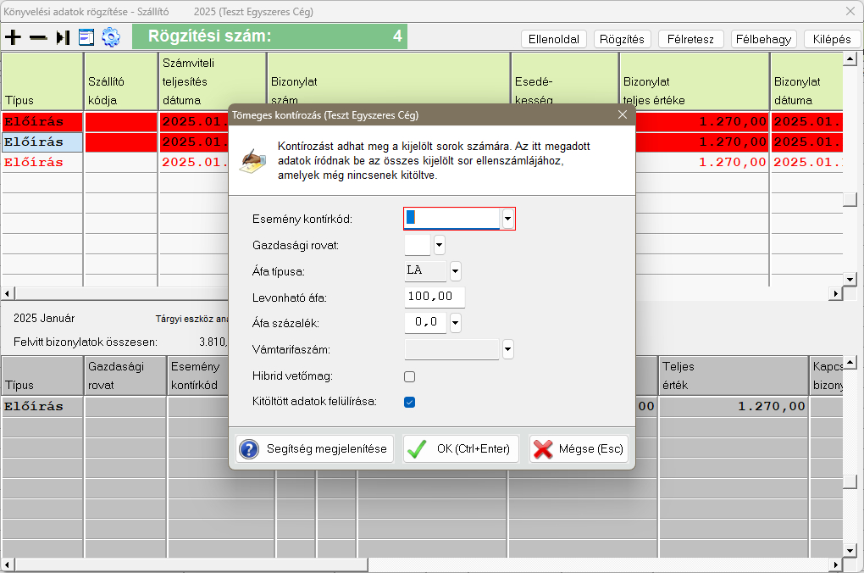
Task: Click the Félretesz toolbar button
Action: click(x=691, y=39)
